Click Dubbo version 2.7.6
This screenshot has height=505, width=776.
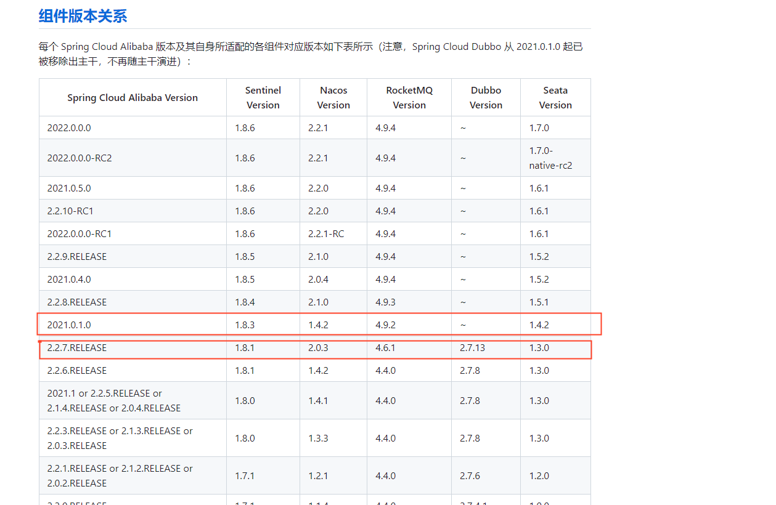coord(470,475)
